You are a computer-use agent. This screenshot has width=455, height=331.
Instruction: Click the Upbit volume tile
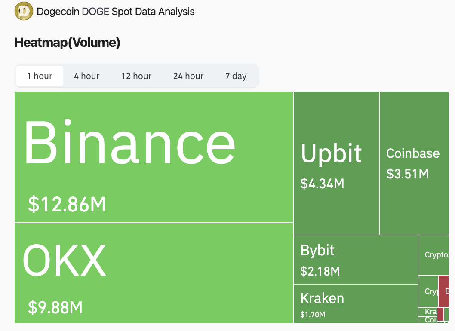tap(336, 163)
